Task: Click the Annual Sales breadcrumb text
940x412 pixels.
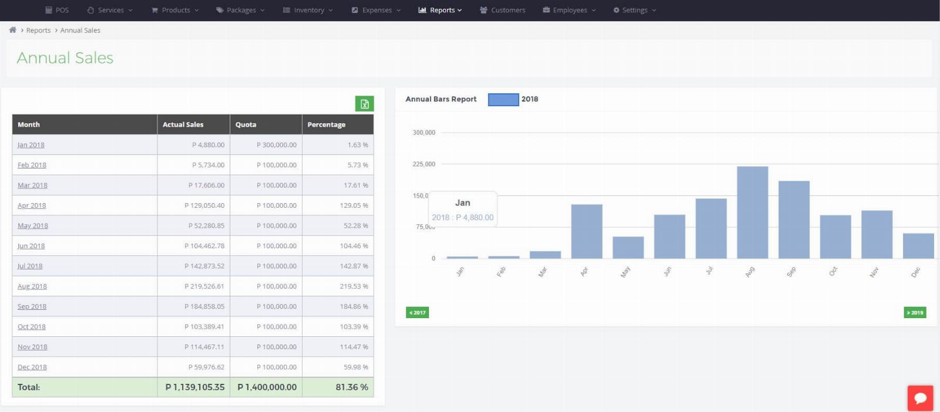Action: coord(80,30)
